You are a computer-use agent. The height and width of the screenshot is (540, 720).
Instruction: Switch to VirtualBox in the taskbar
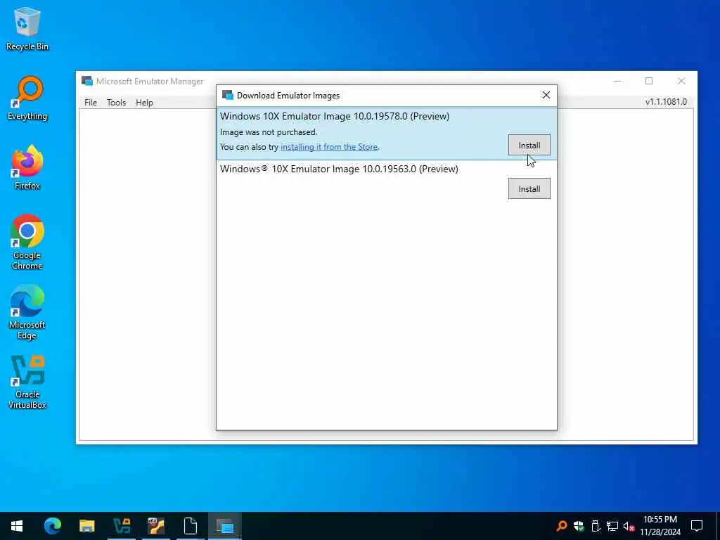pos(122,526)
